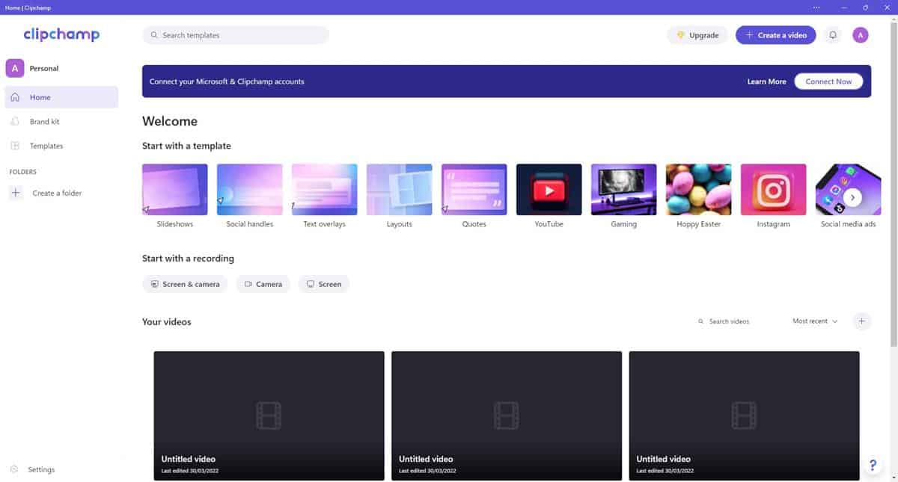Click the Upgrade button
The width and height of the screenshot is (898, 482).
[x=697, y=35]
